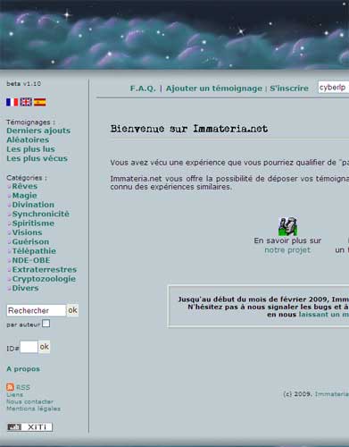Open 'Les plus vécus' testimonies

point(37,158)
